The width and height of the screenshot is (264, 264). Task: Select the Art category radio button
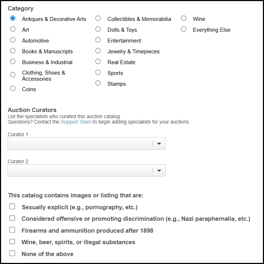pyautogui.click(x=13, y=29)
